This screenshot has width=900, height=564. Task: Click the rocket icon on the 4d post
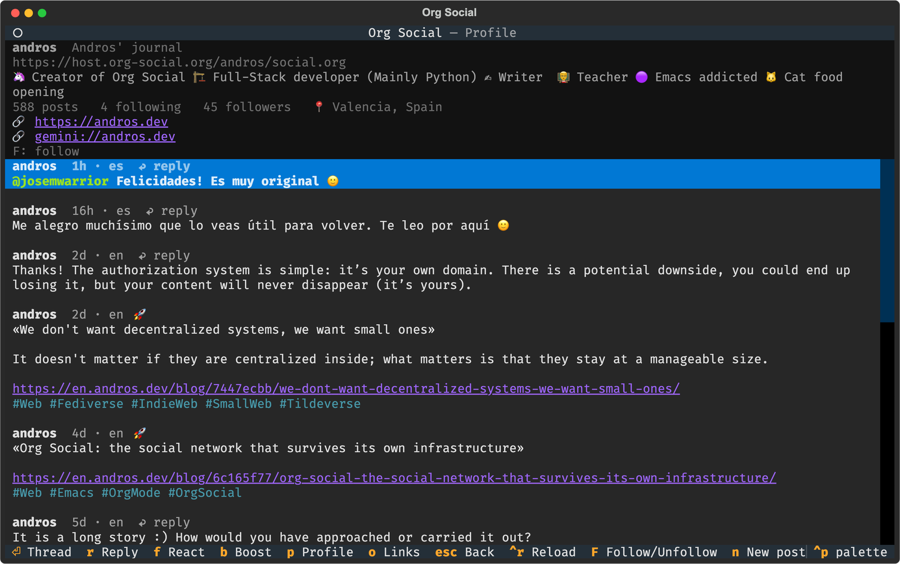[139, 433]
